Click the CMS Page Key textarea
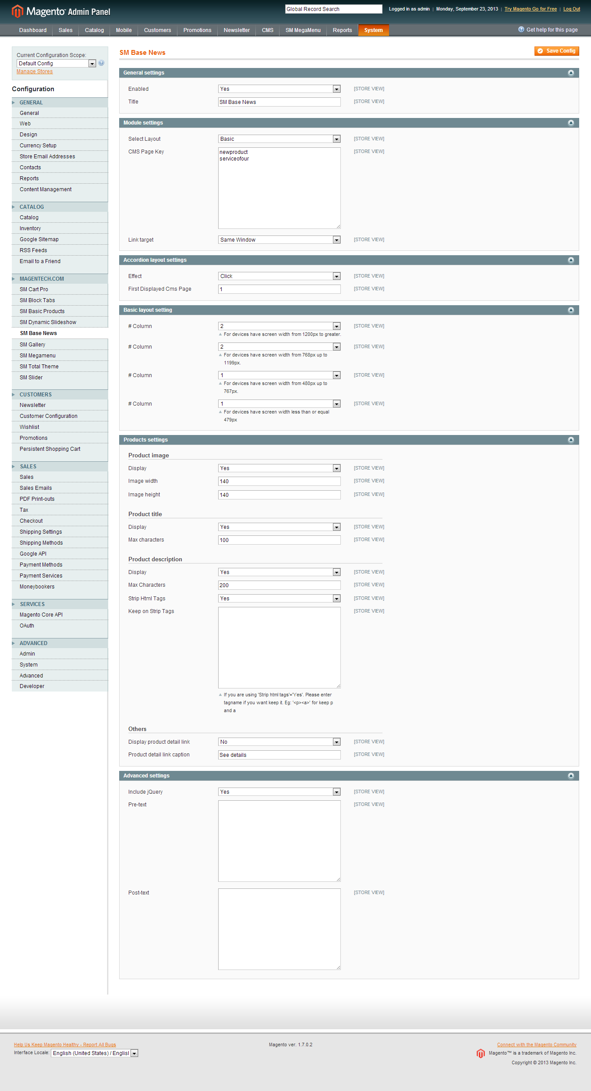This screenshot has width=591, height=1091. point(279,188)
